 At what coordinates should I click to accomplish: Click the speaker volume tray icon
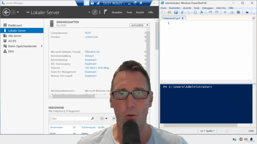(x=246, y=139)
